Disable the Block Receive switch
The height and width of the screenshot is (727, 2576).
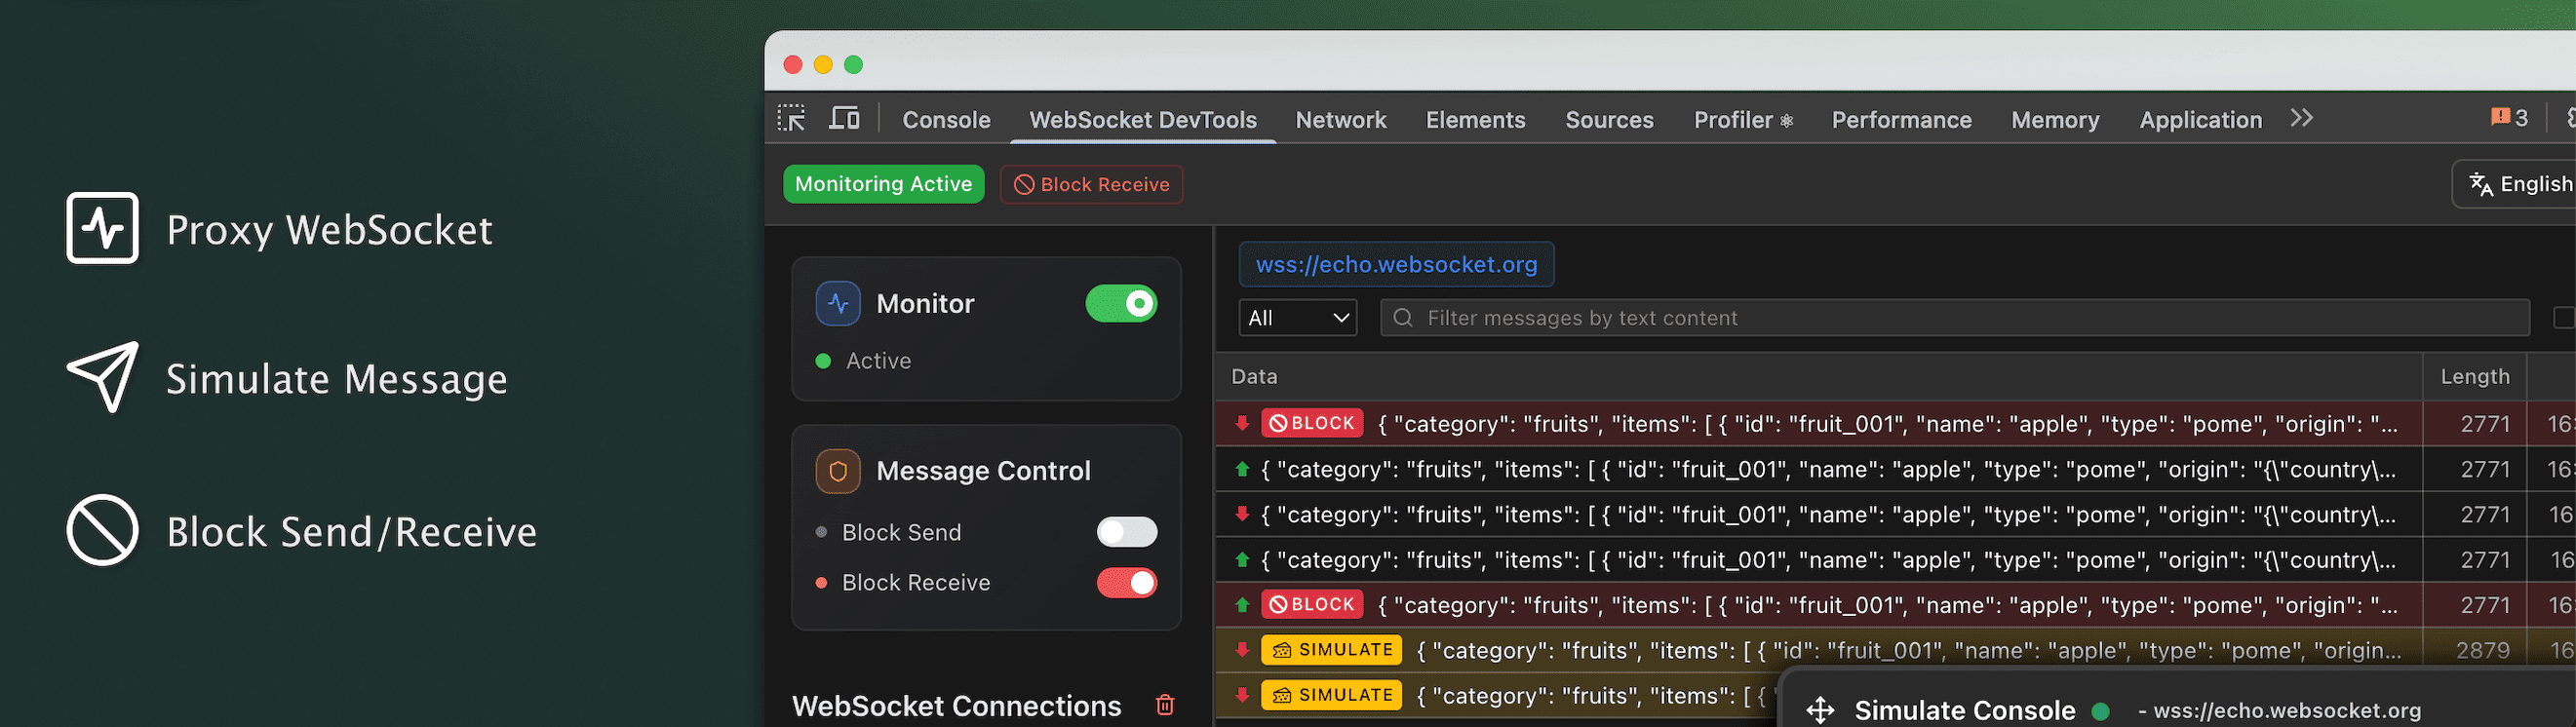[1126, 583]
